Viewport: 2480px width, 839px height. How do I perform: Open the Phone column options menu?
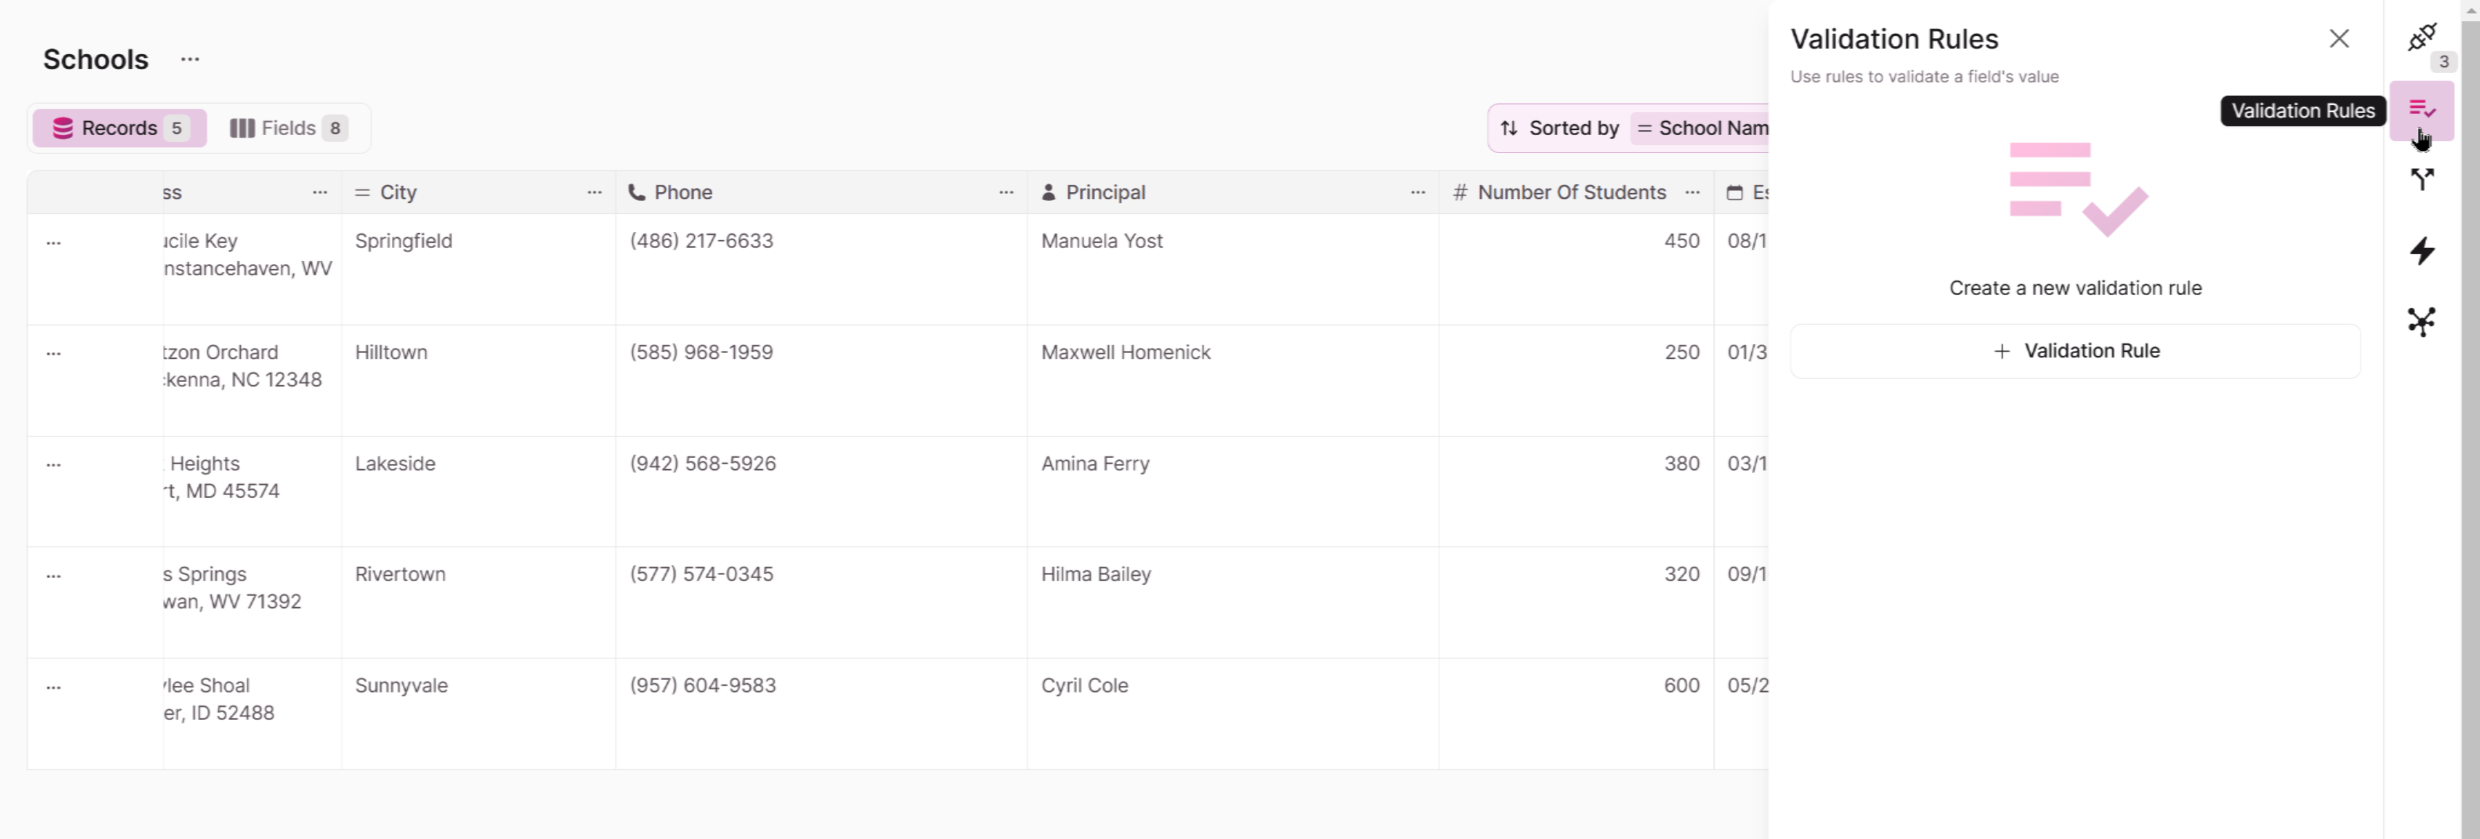(1006, 192)
